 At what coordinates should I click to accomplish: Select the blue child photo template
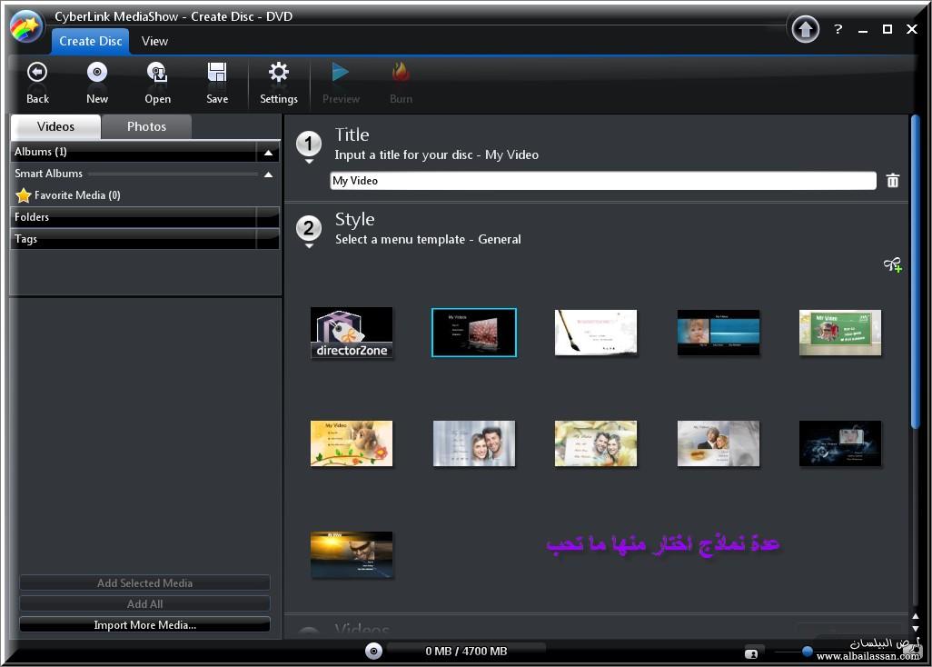[718, 333]
